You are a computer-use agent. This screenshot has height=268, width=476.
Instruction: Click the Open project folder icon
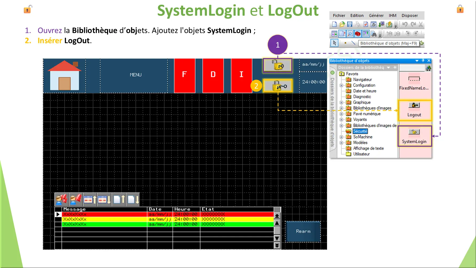(342, 25)
